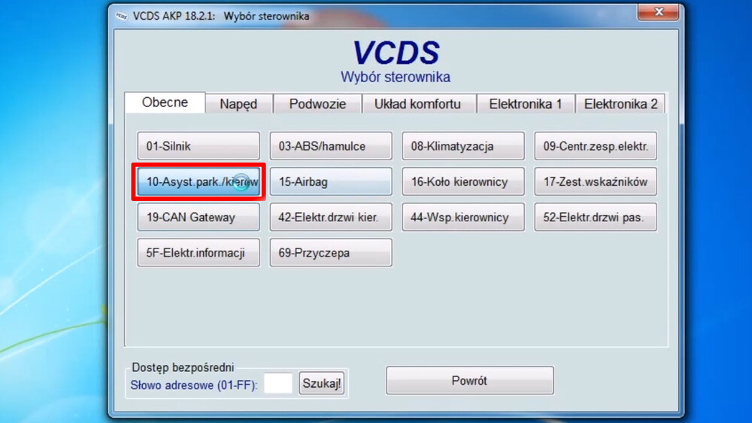Choose the 17-Zest.wskaźników module

(x=596, y=181)
